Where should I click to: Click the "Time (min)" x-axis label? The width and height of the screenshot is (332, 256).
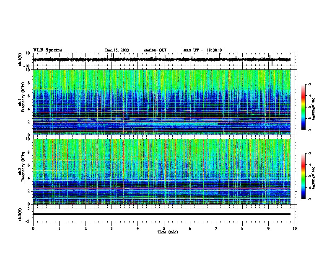tap(168, 232)
